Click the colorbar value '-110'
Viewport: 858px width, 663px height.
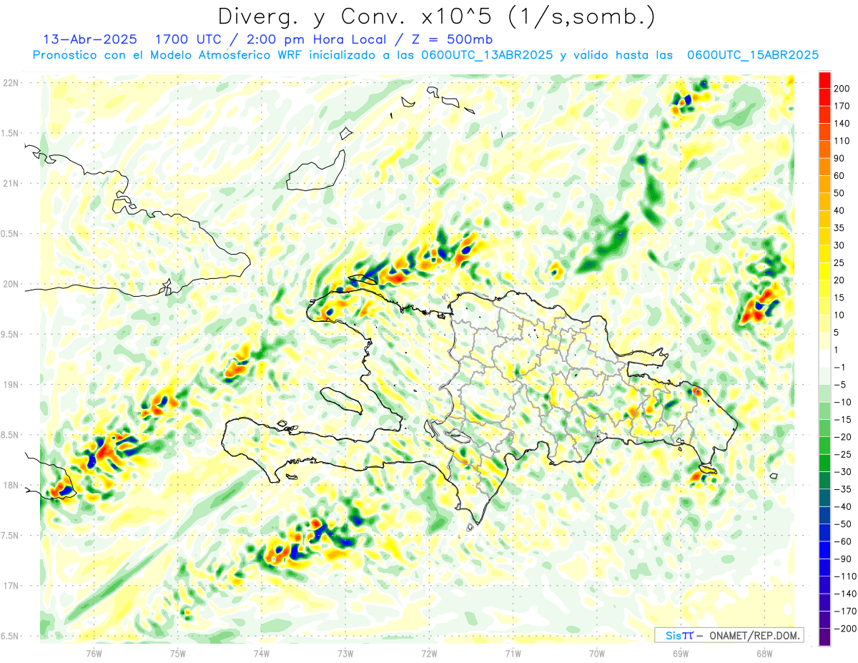846,576
